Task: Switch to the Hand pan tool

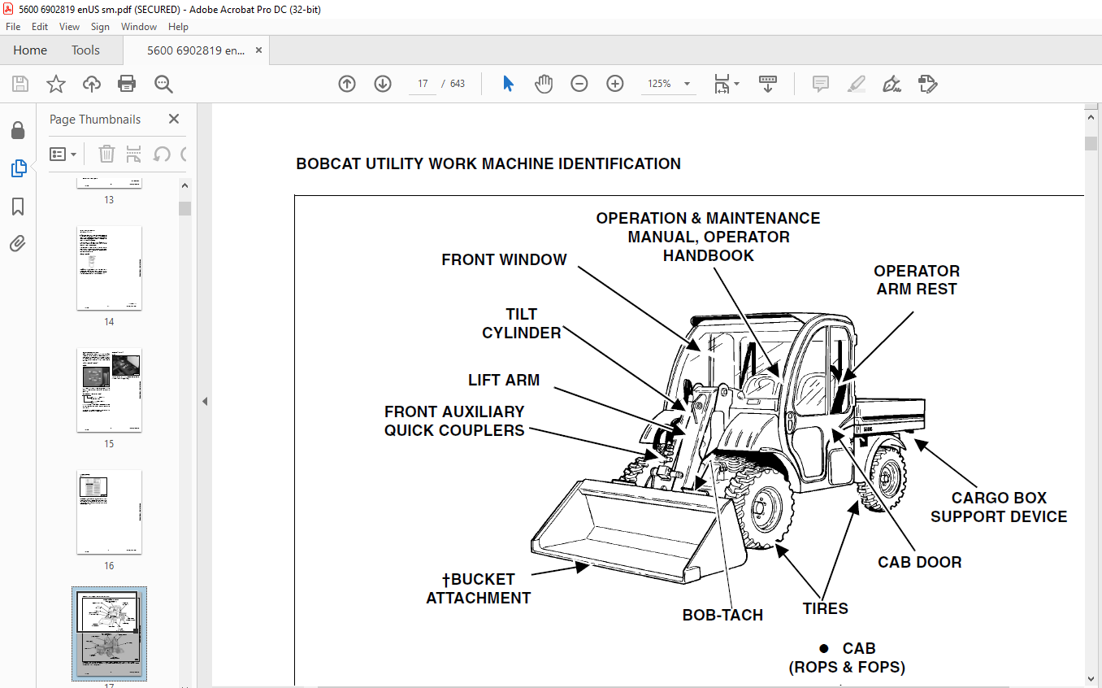Action: (544, 84)
